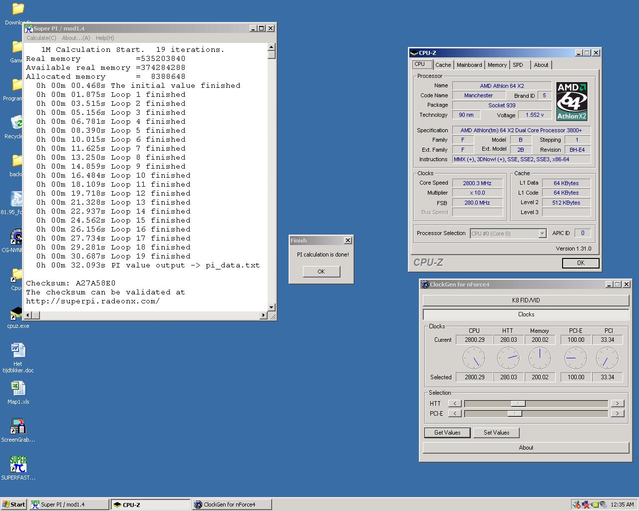Open the Start menu
The width and height of the screenshot is (639, 511).
click(x=14, y=505)
